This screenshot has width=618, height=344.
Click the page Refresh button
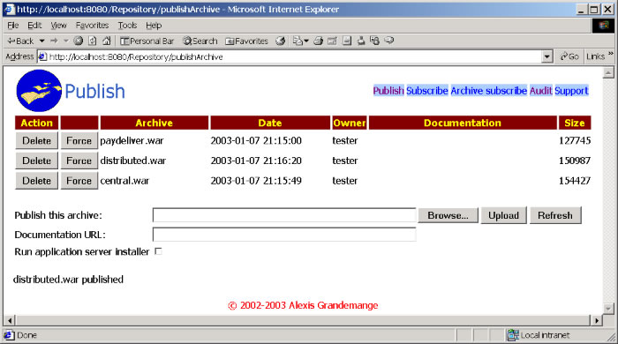click(x=555, y=215)
